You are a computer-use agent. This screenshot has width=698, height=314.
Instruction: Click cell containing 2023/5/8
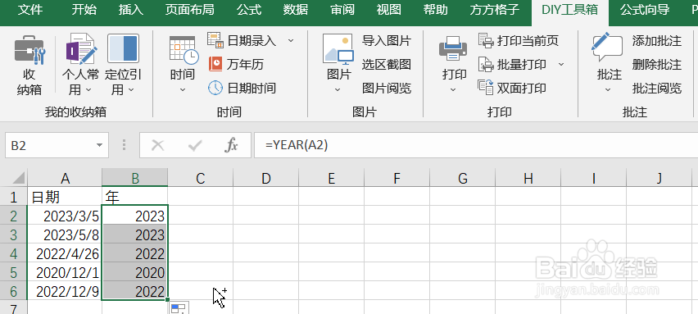(x=65, y=234)
